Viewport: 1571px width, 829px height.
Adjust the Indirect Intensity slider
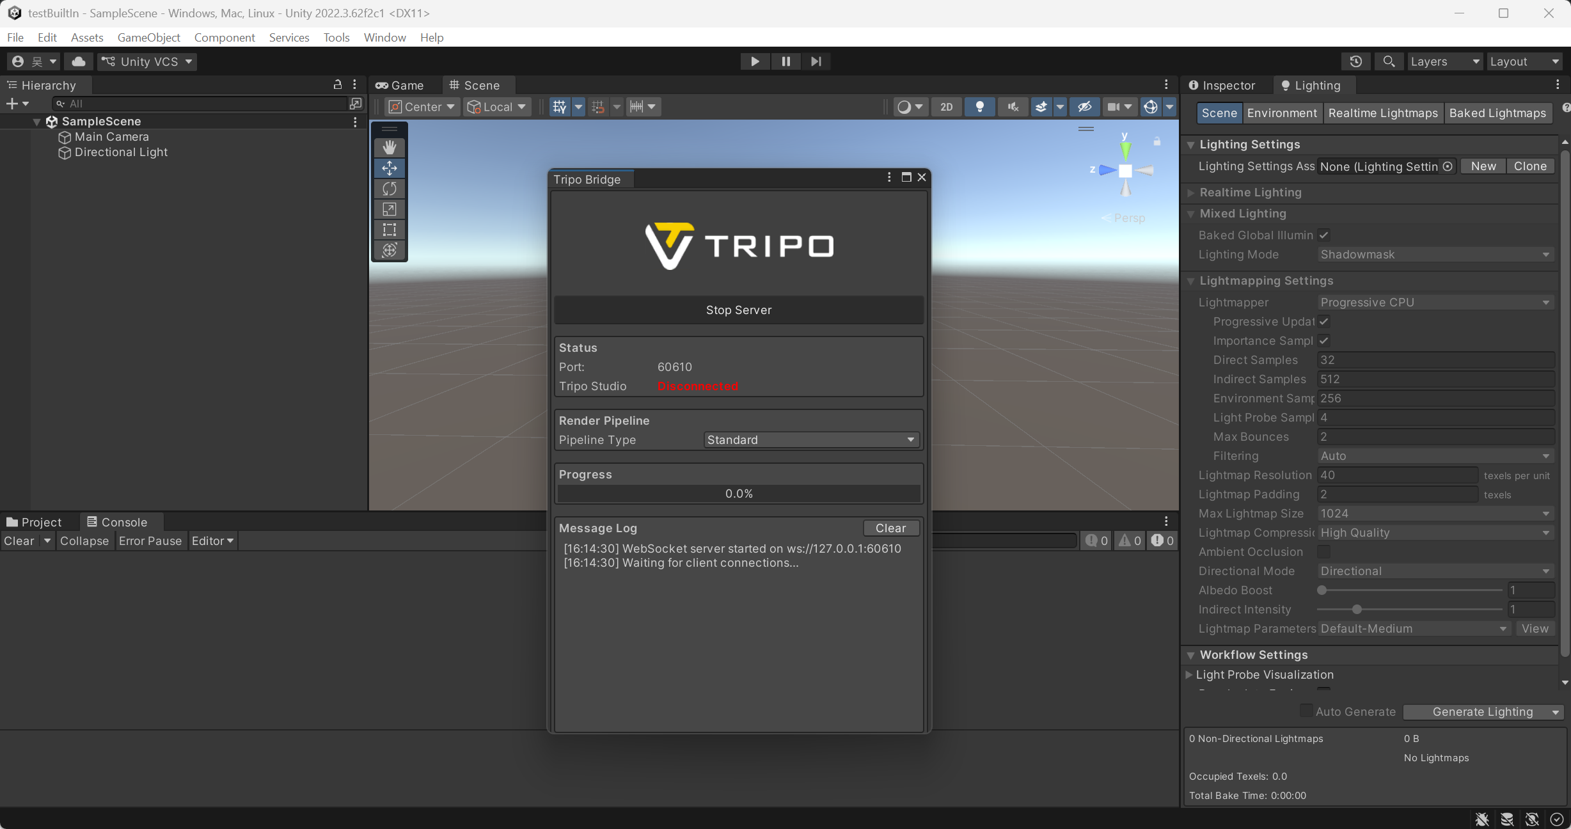point(1357,610)
